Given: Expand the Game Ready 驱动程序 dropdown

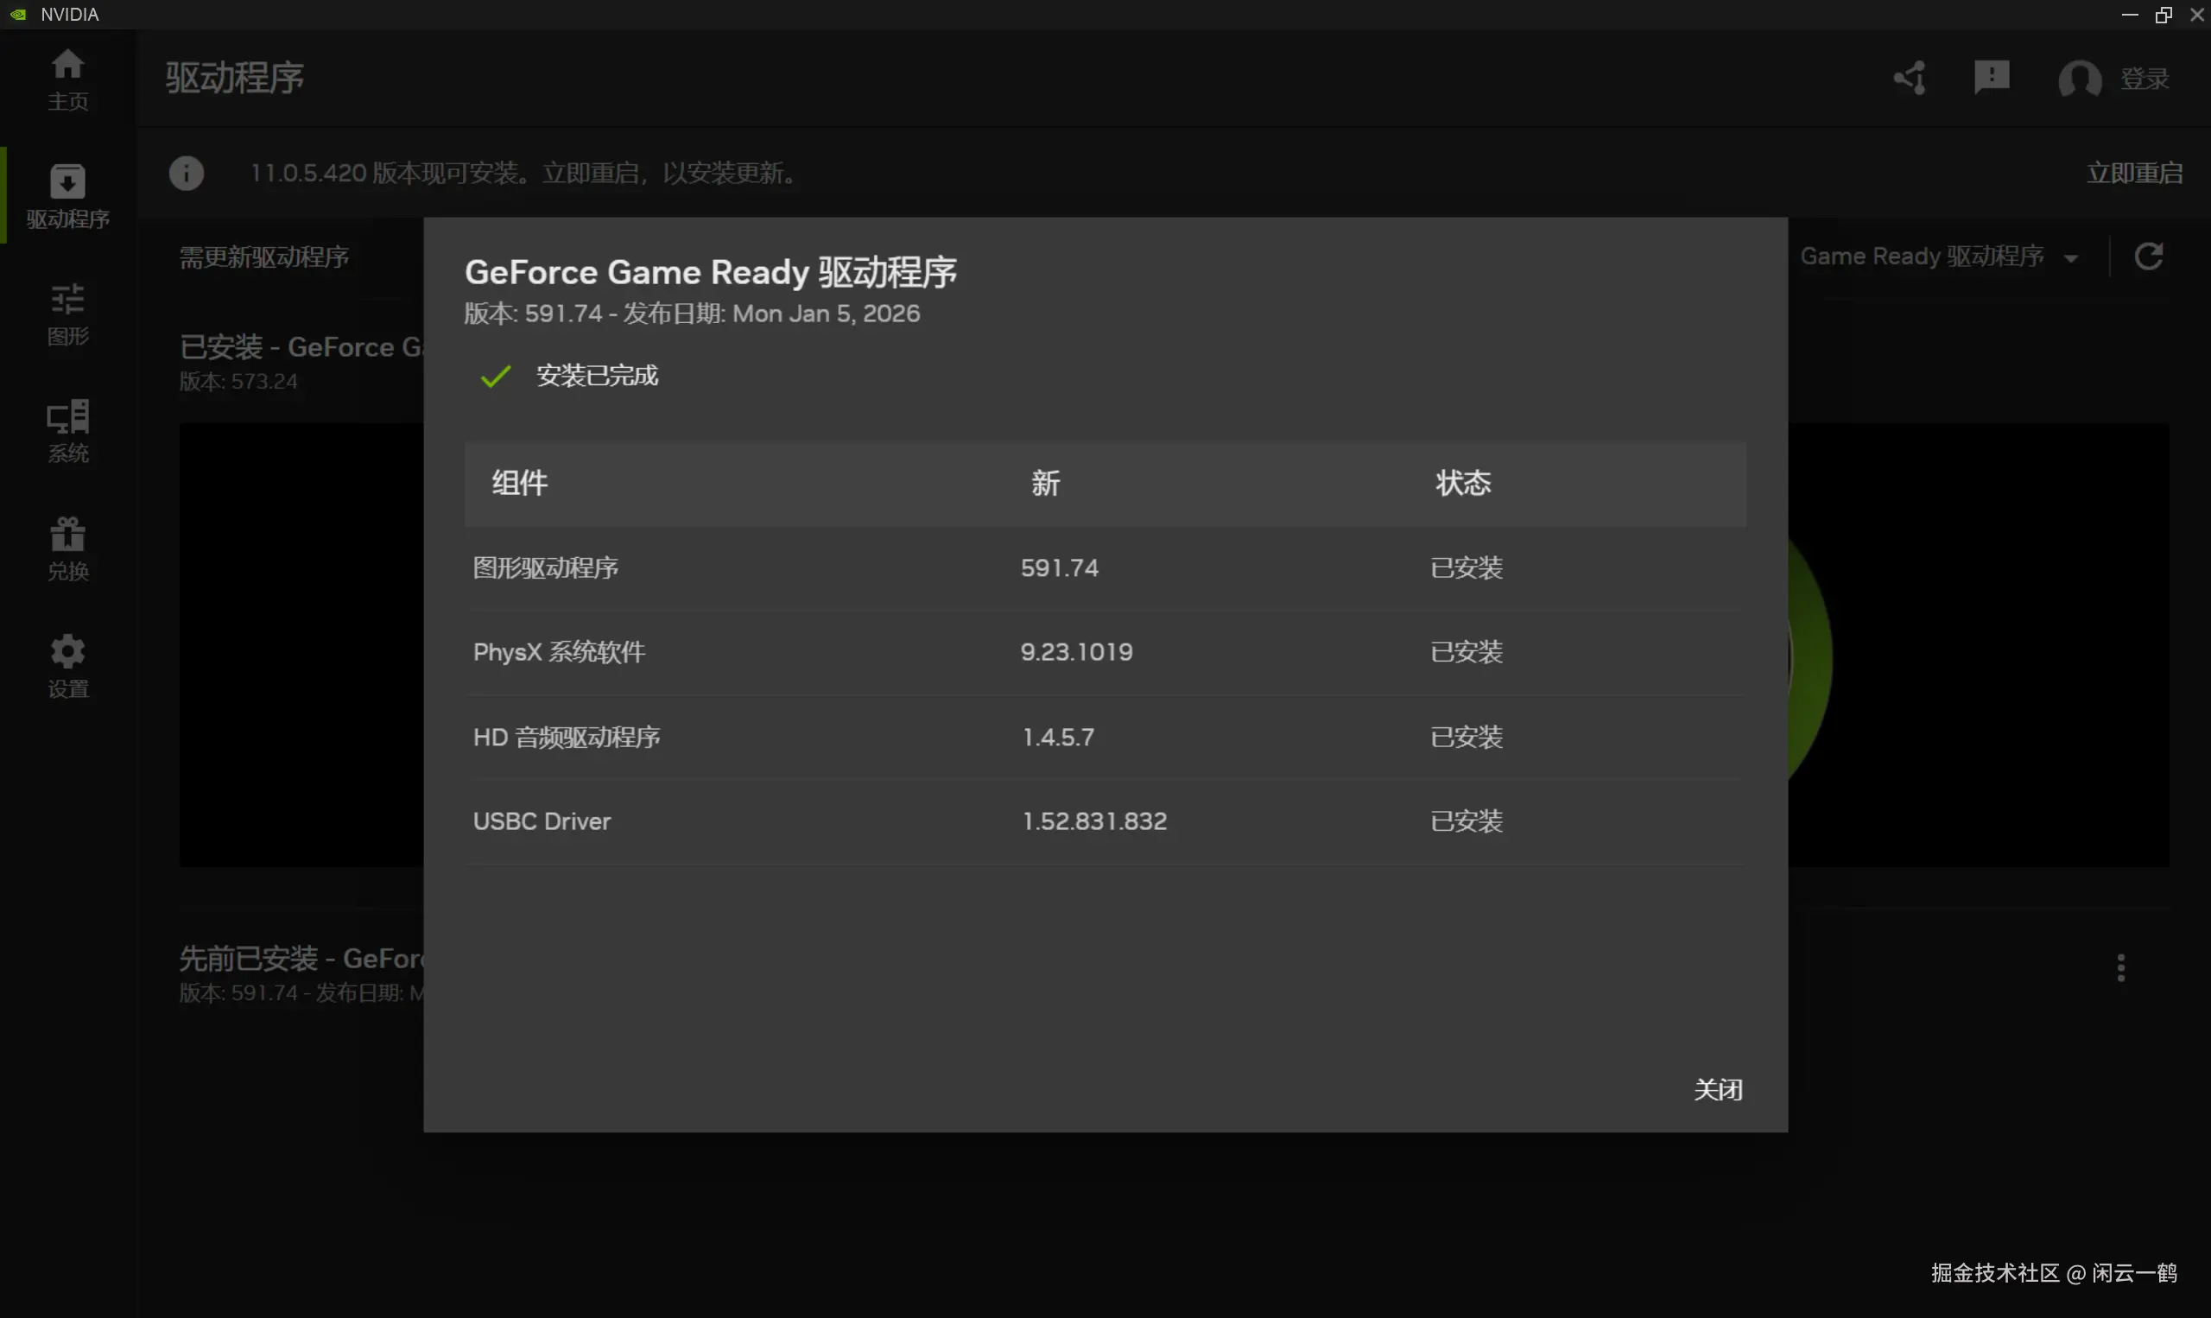Looking at the screenshot, I should (x=1939, y=257).
